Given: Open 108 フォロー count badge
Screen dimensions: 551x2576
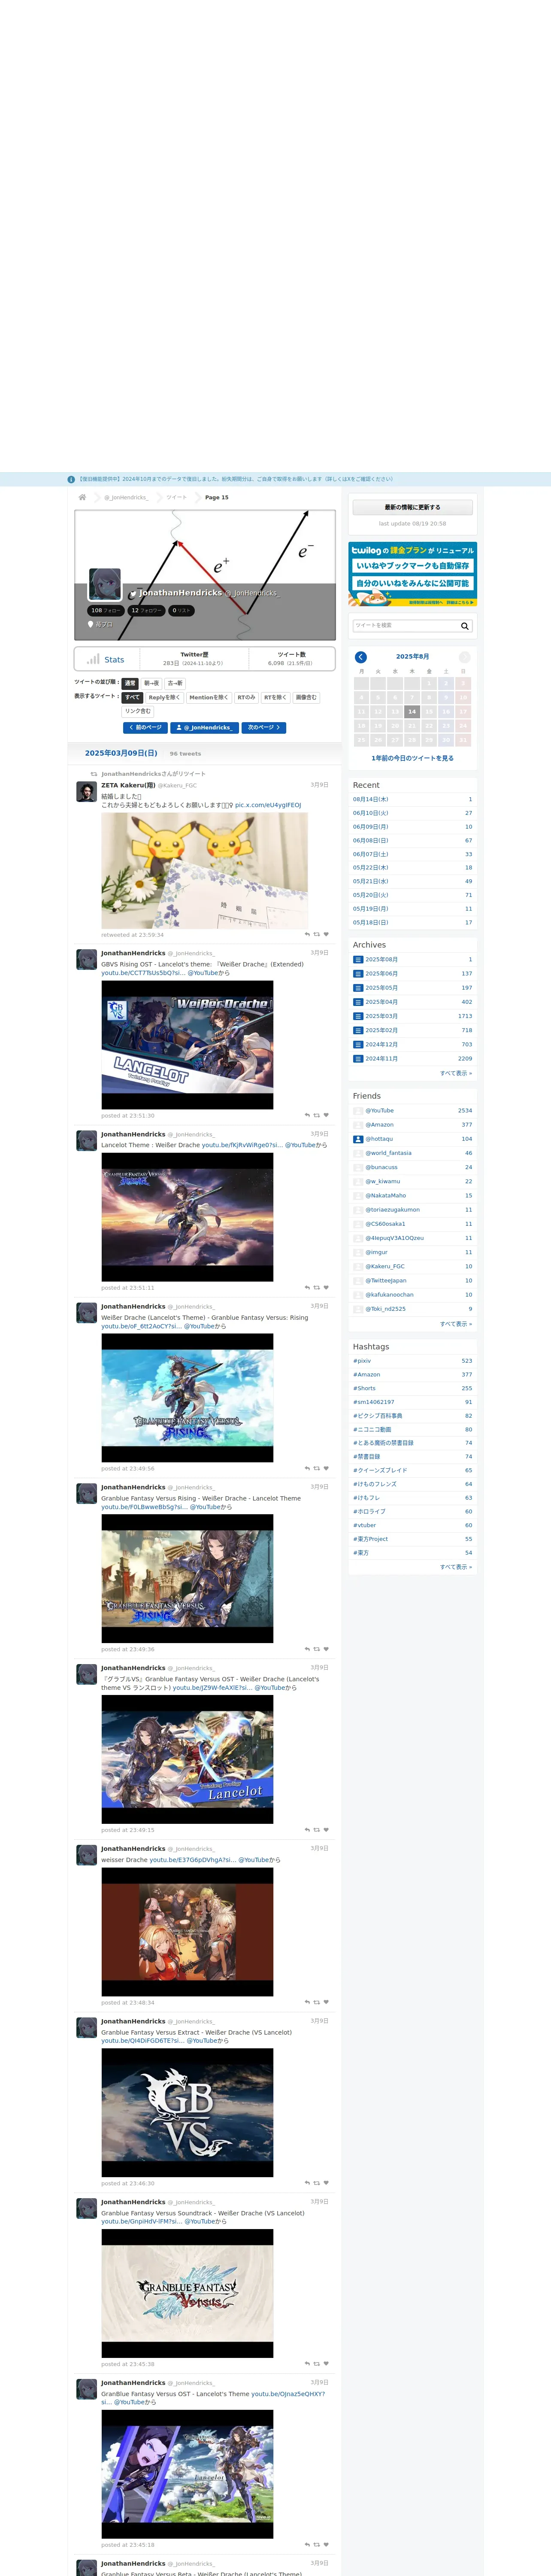Looking at the screenshot, I should (105, 610).
